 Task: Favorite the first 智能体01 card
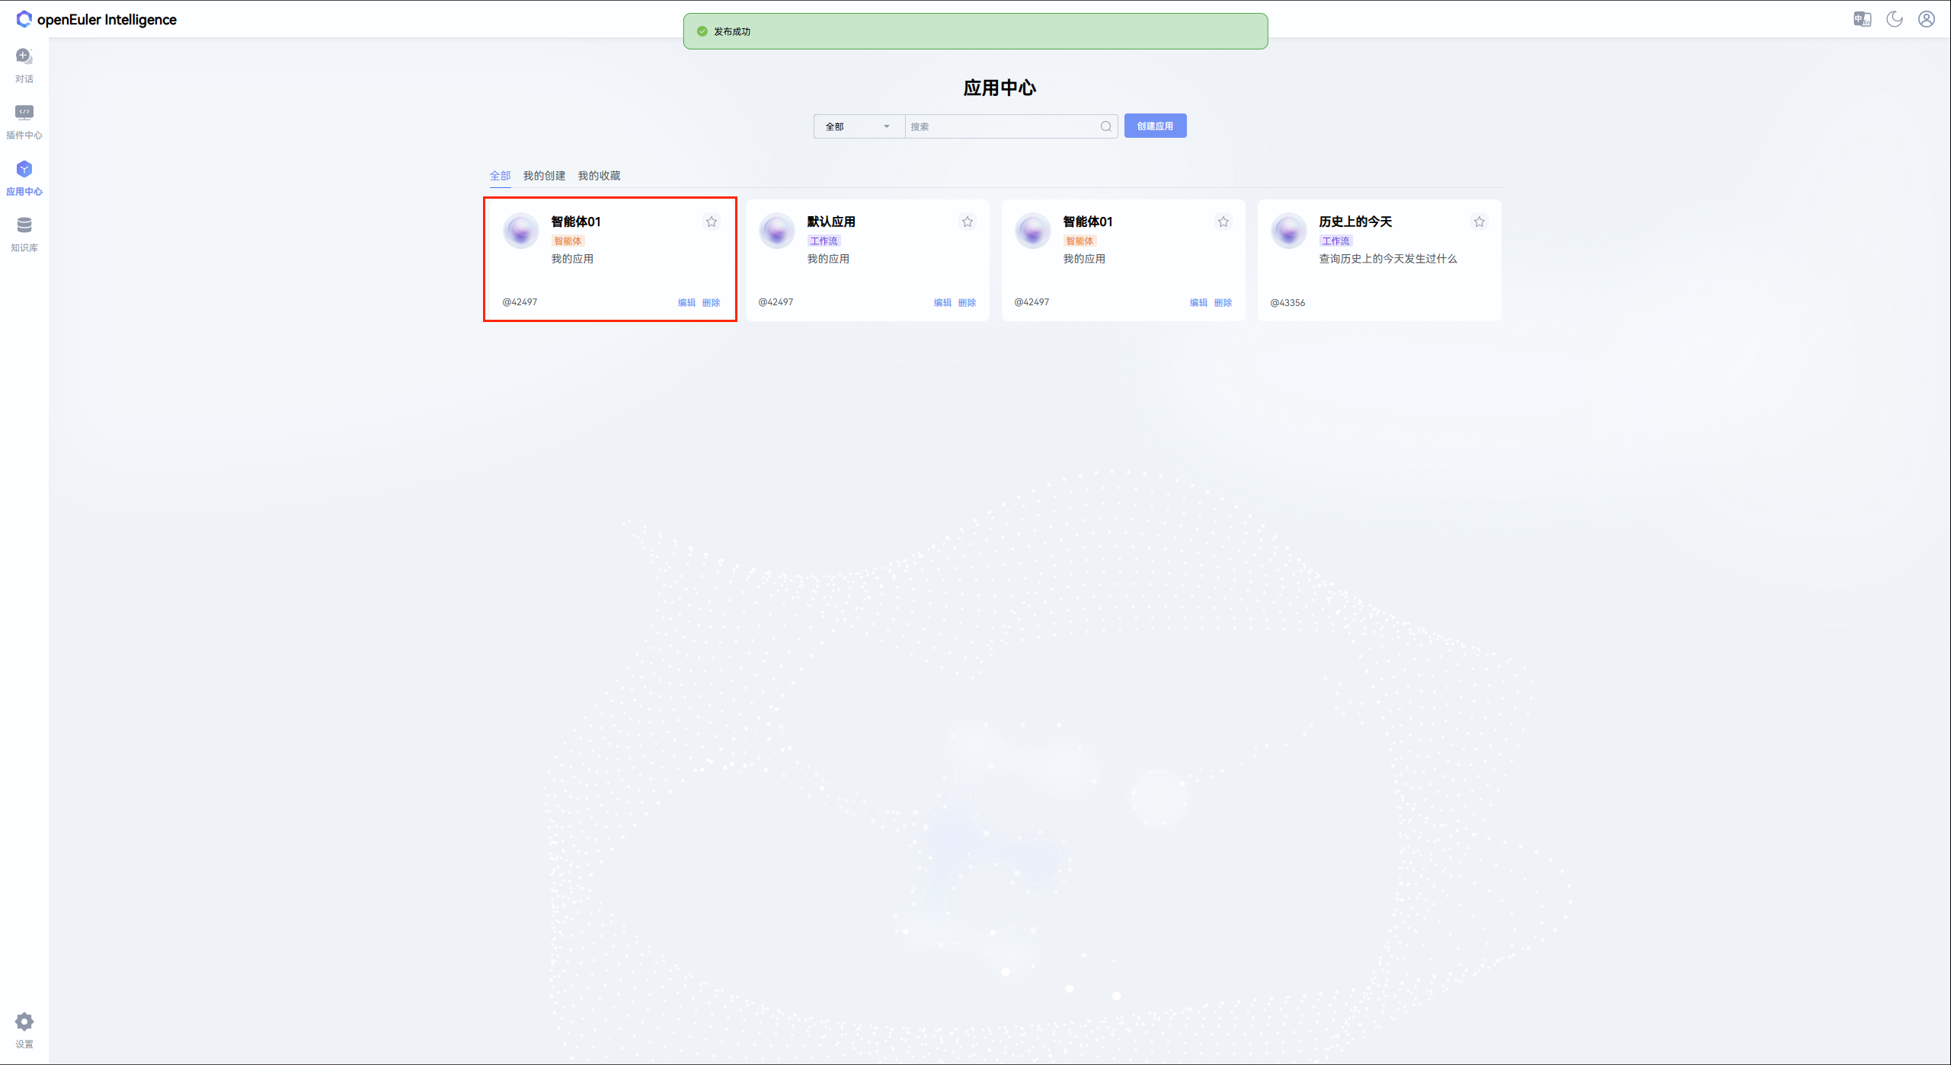click(711, 222)
